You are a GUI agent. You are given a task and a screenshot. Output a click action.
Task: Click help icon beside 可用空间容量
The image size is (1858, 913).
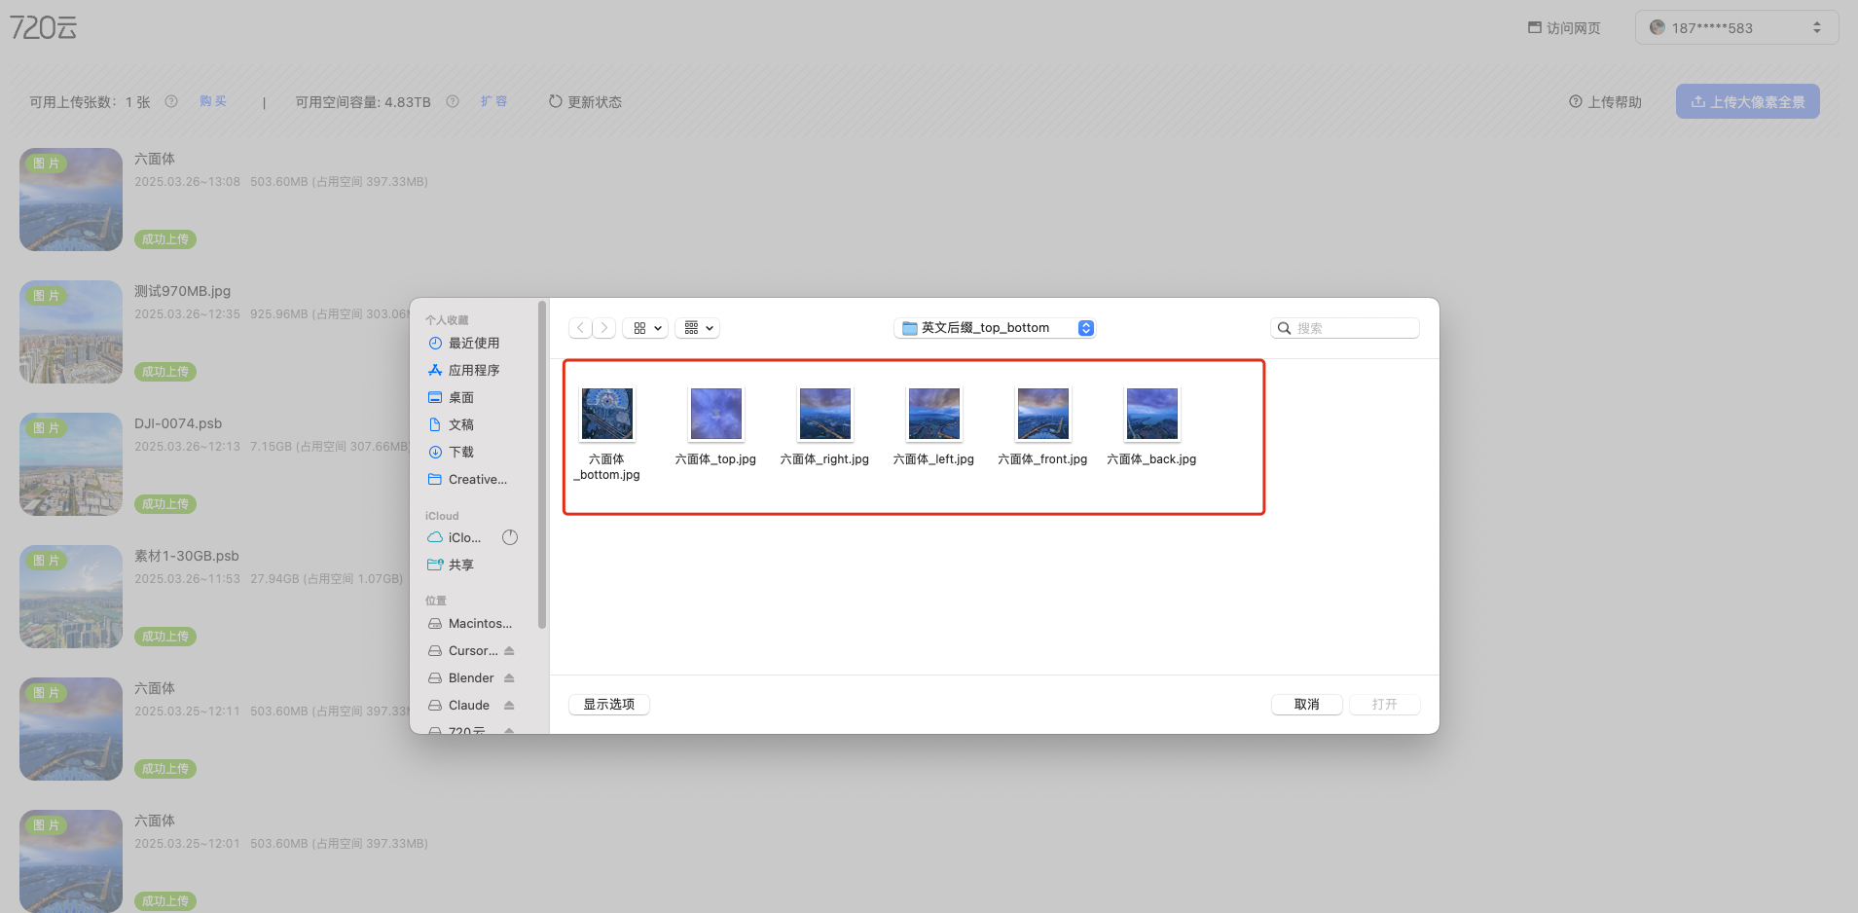click(453, 101)
